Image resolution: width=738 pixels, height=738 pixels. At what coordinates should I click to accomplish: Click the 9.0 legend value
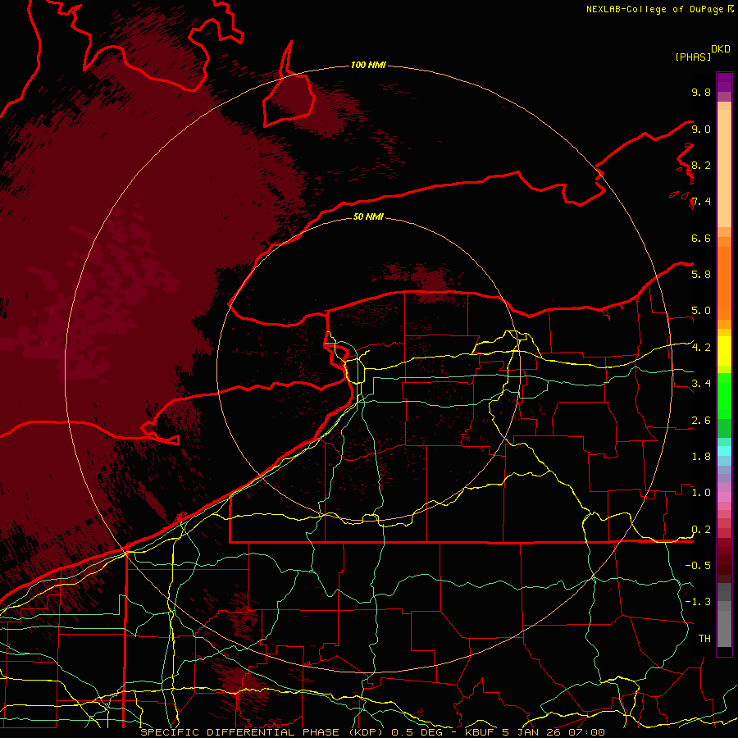tap(701, 129)
